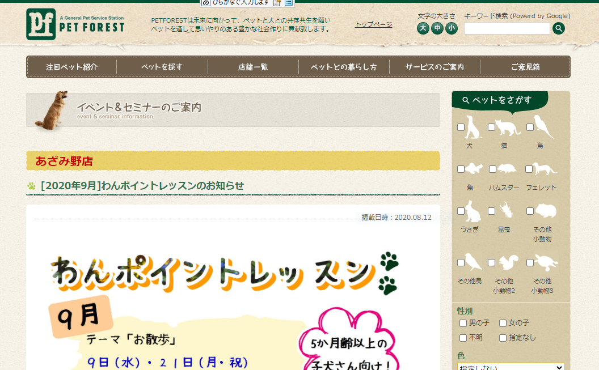Set text size to small (小)
The image size is (599, 370).
coord(451,28)
